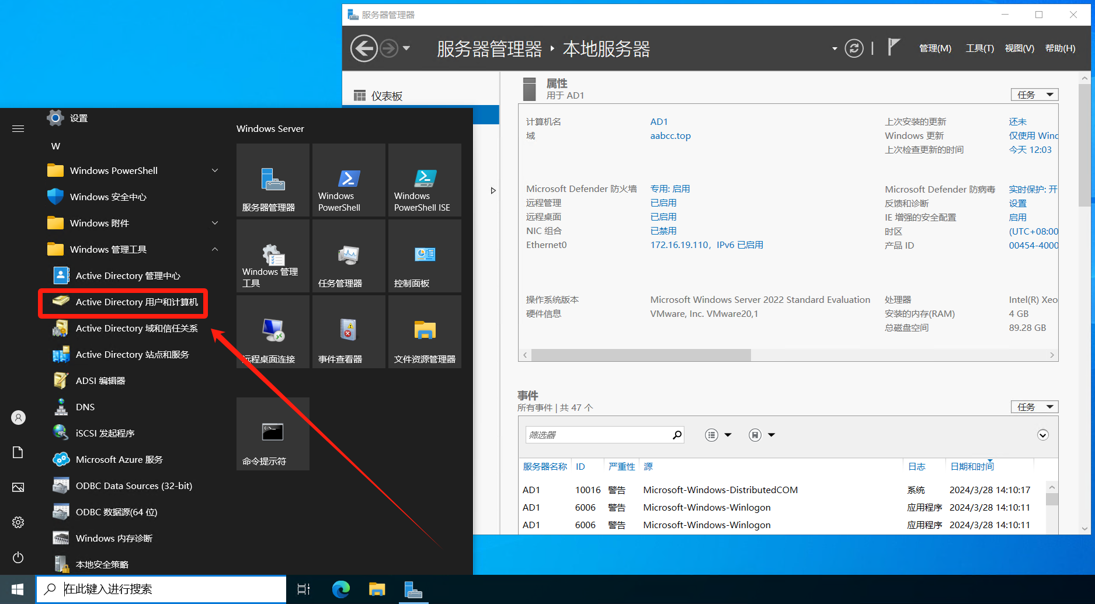Collapse the Windows 管理工具 folder
The width and height of the screenshot is (1095, 604).
click(x=215, y=249)
